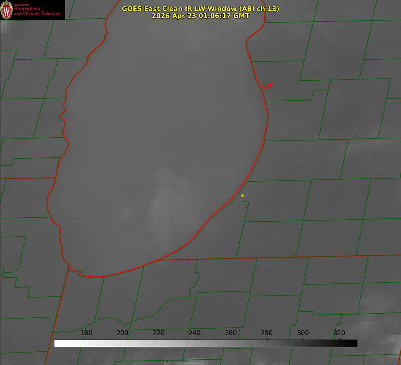This screenshot has width=401, height=365.
Task: Select the GOES East Clean IR title
Action: click(x=201, y=8)
